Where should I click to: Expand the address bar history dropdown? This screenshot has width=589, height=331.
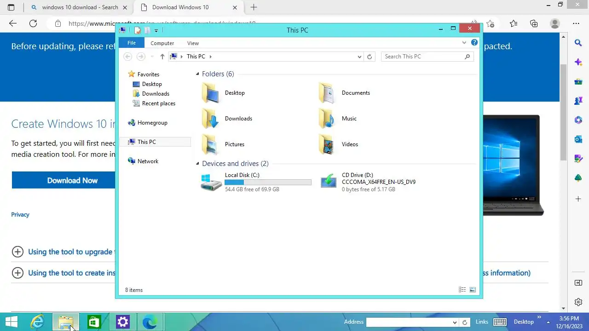point(359,57)
